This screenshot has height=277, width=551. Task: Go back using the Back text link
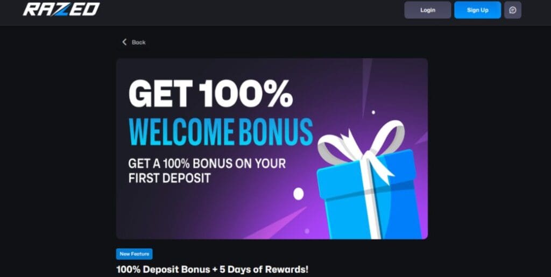(x=138, y=42)
